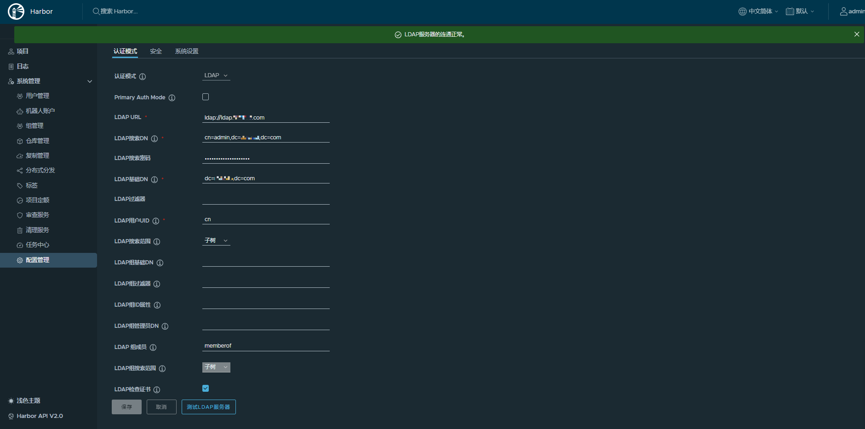Switch to light theme via 浅色主题
Screen dimensions: 865x429
click(28, 401)
